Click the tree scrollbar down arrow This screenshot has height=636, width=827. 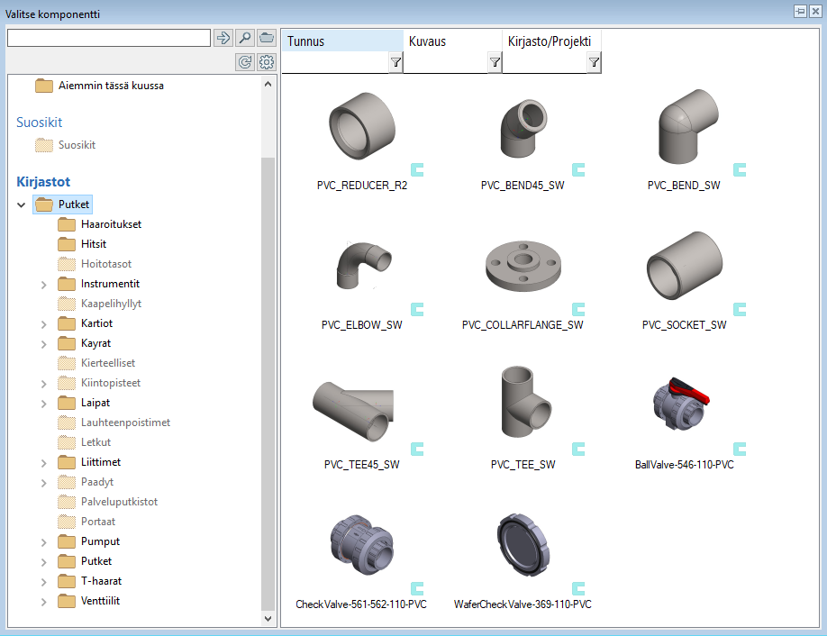pyautogui.click(x=268, y=619)
